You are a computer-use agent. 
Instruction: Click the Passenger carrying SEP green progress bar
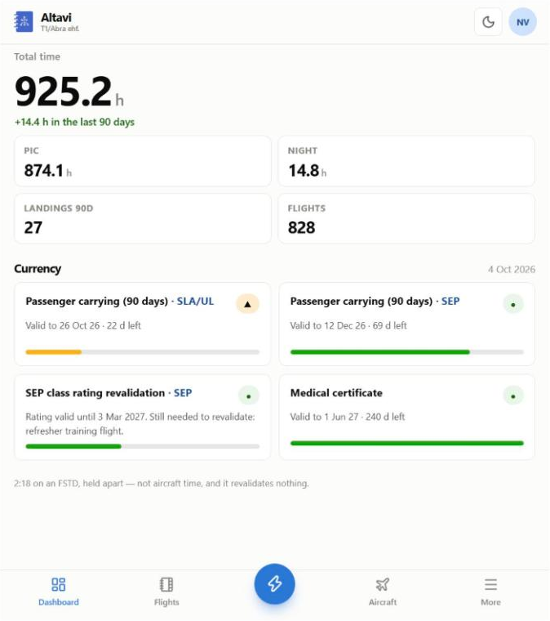[407, 351]
